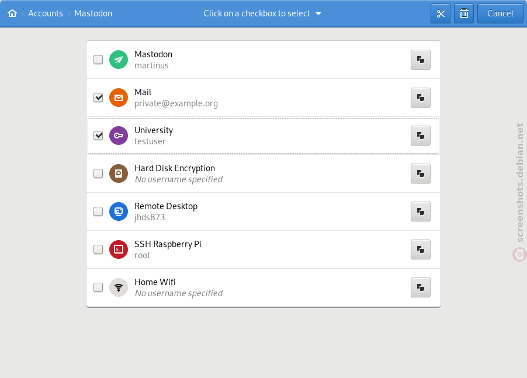Open the 'Click on a checkbox to select' dropdown

click(262, 13)
